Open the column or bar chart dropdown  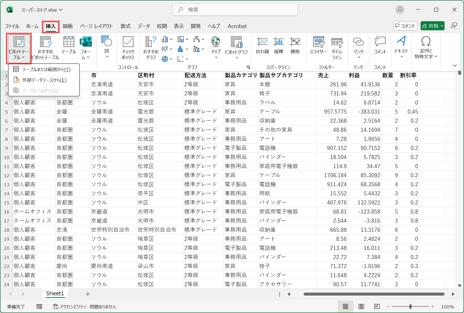pyautogui.click(x=167, y=39)
